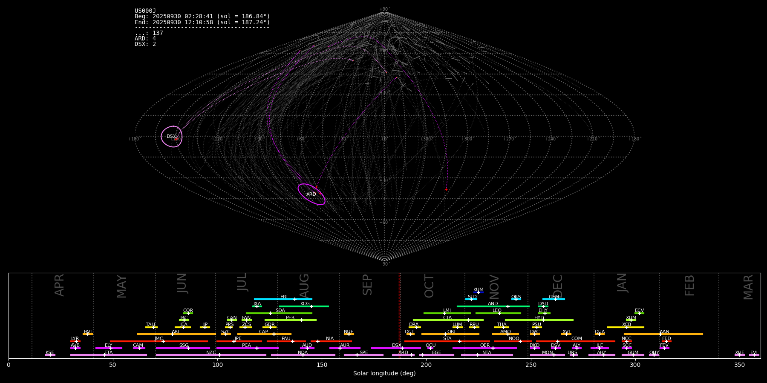Click the FEB month label
767x383 pixels.
point(689,285)
